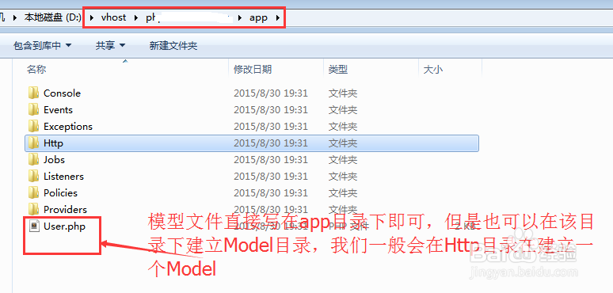Click the Http folder icon
This screenshot has width=613, height=293.
pos(33,143)
